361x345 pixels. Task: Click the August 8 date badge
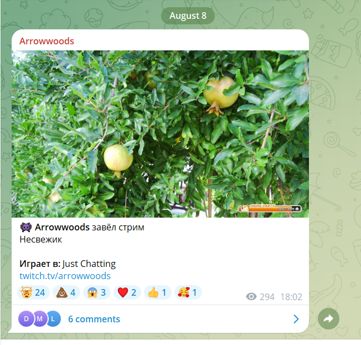click(x=188, y=16)
